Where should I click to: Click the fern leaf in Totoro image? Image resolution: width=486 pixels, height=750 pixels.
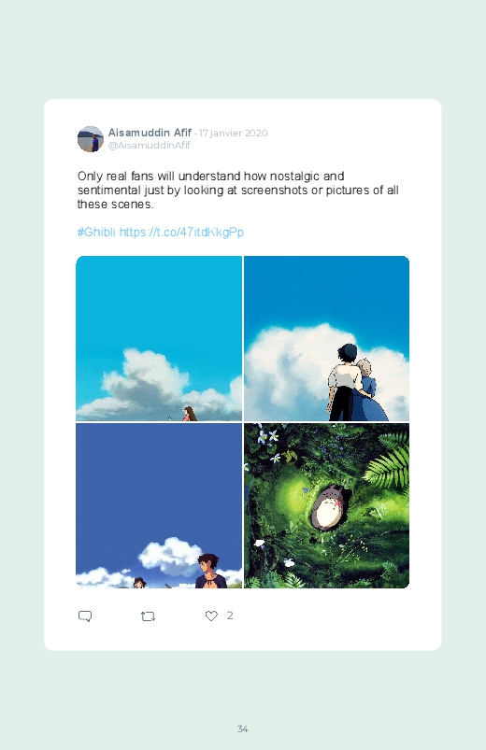tap(388, 458)
